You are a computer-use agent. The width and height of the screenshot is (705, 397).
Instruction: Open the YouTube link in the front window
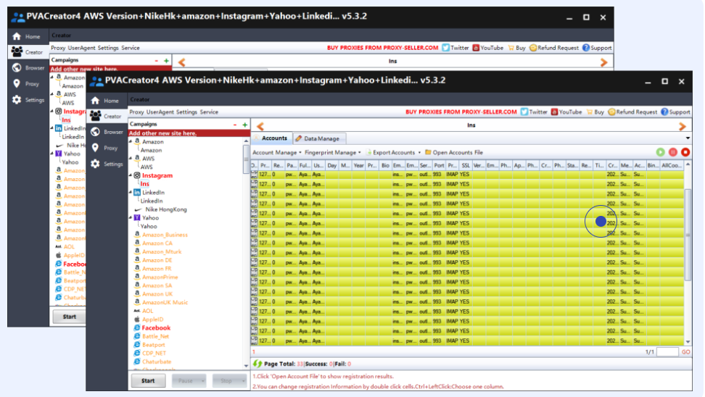click(566, 112)
